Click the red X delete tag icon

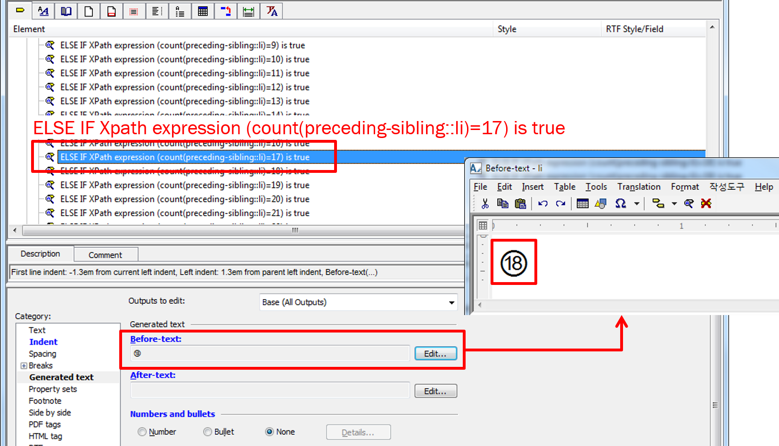tap(706, 203)
